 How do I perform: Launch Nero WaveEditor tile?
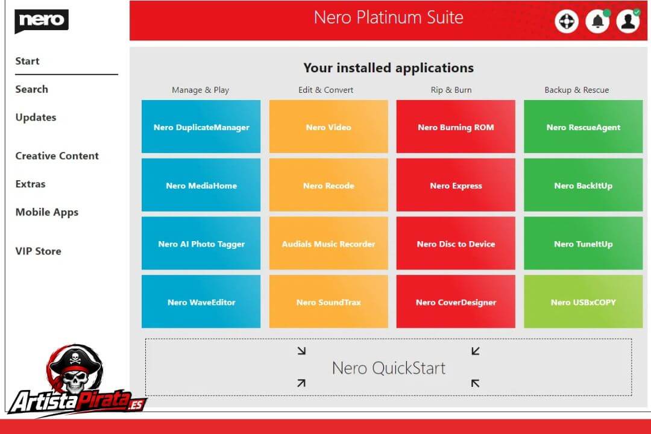click(x=201, y=301)
